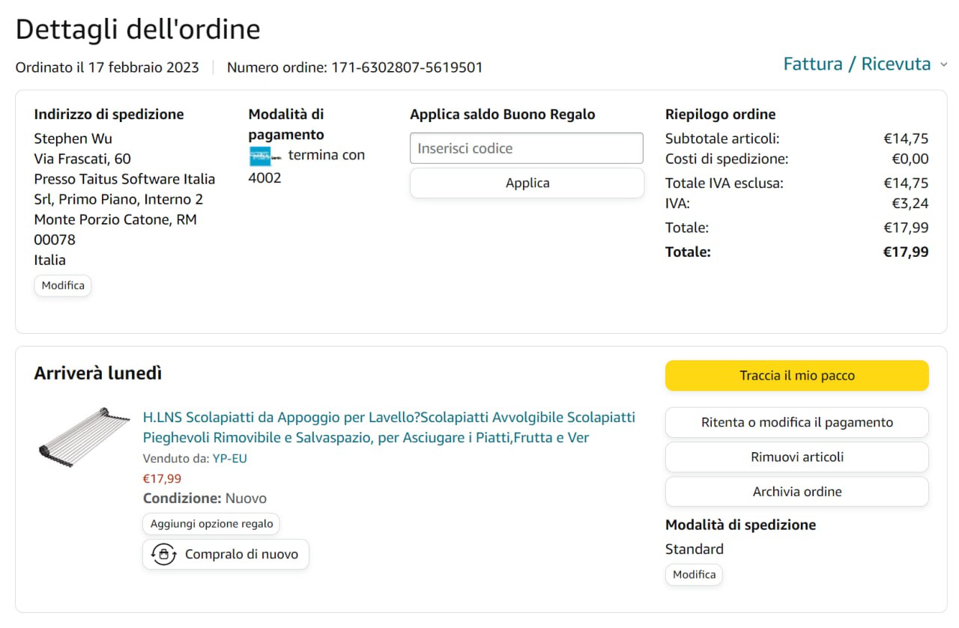Select Ritenta o modifica il pagamento
The width and height of the screenshot is (959, 628).
(796, 422)
